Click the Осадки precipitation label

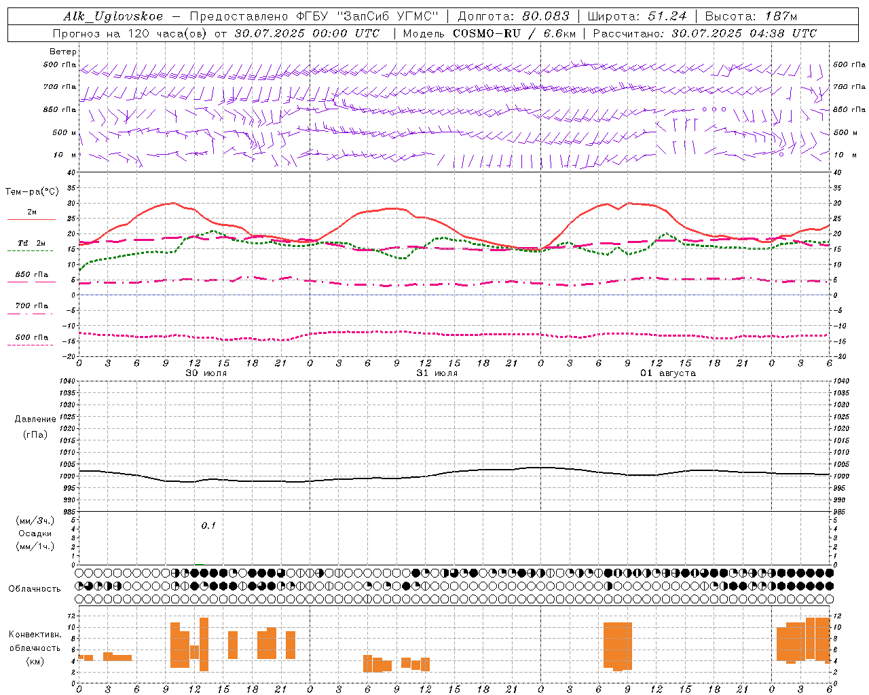35,533
